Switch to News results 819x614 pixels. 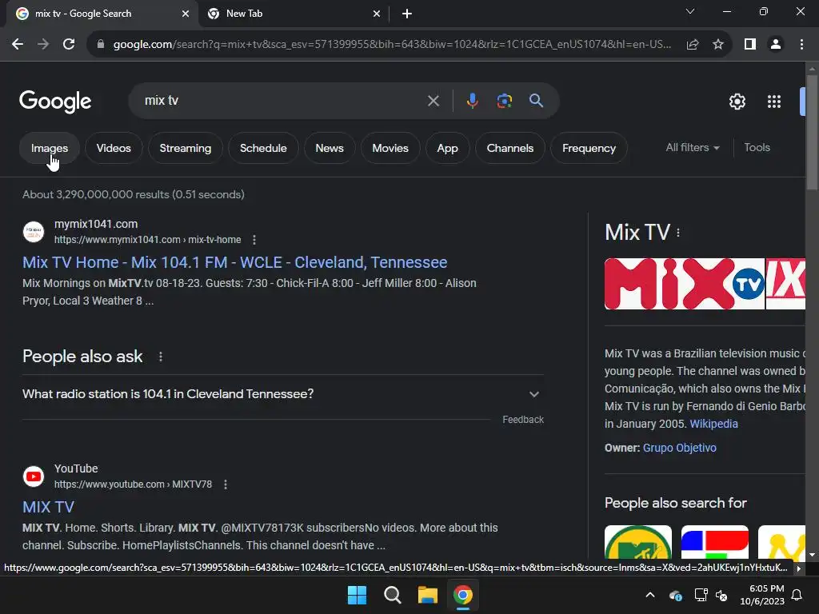pos(330,148)
